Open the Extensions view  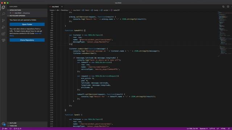pos(3,34)
